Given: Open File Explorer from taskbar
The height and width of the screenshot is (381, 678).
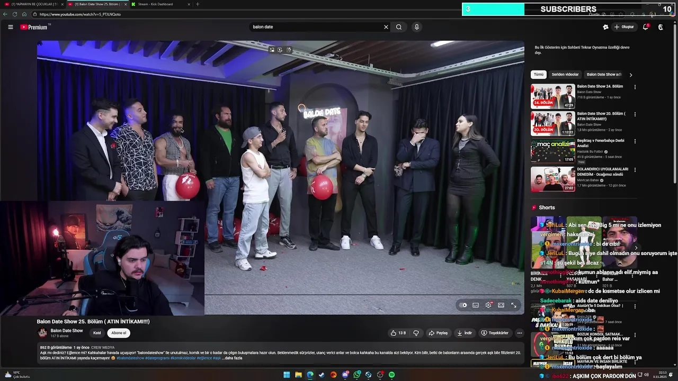Looking at the screenshot, I should [298, 375].
